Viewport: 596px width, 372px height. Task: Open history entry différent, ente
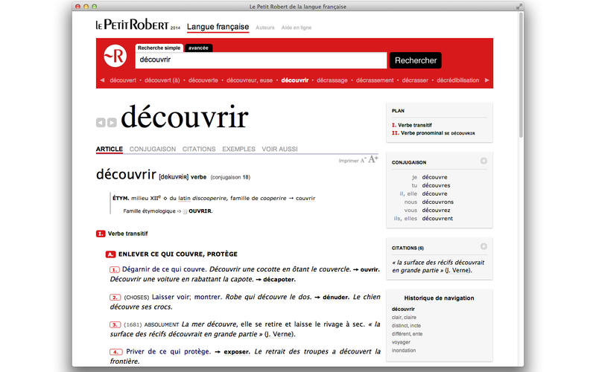407,334
